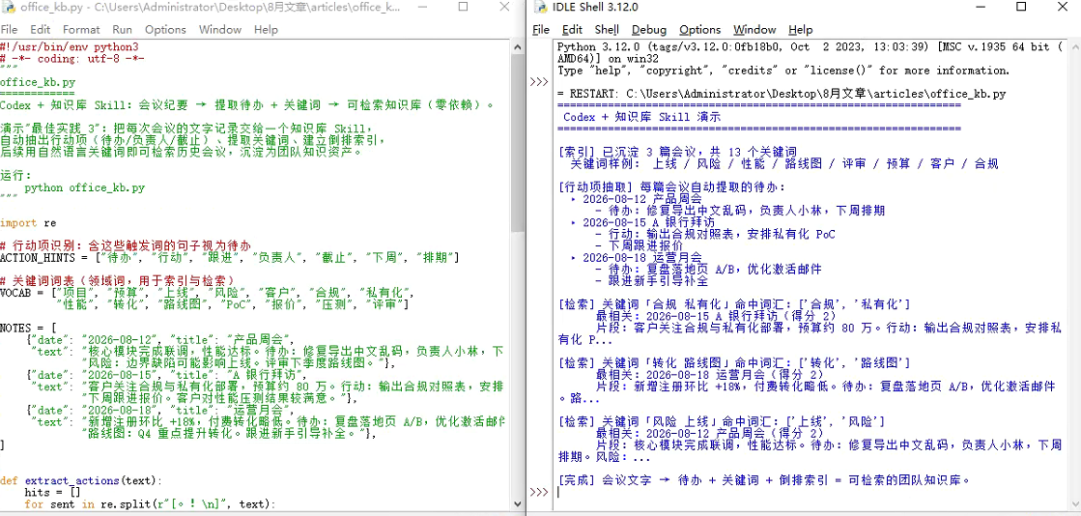The height and width of the screenshot is (516, 1081).
Task: Click the editor vertical scrollbar thumb
Action: (517, 141)
